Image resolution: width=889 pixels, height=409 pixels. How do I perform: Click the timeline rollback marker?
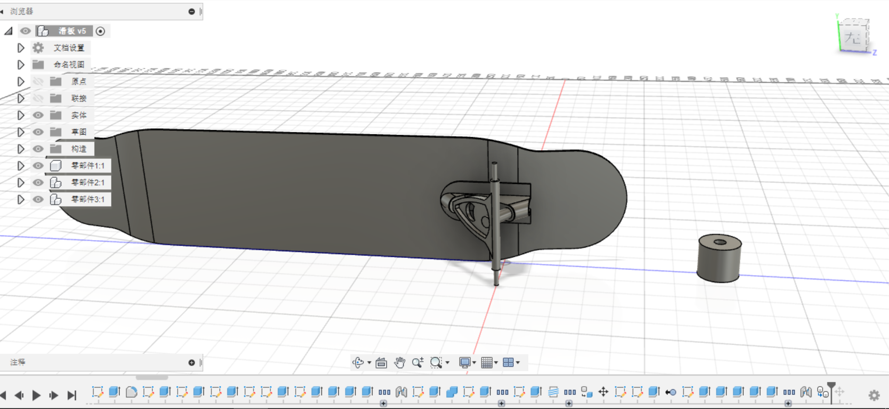[831, 392]
